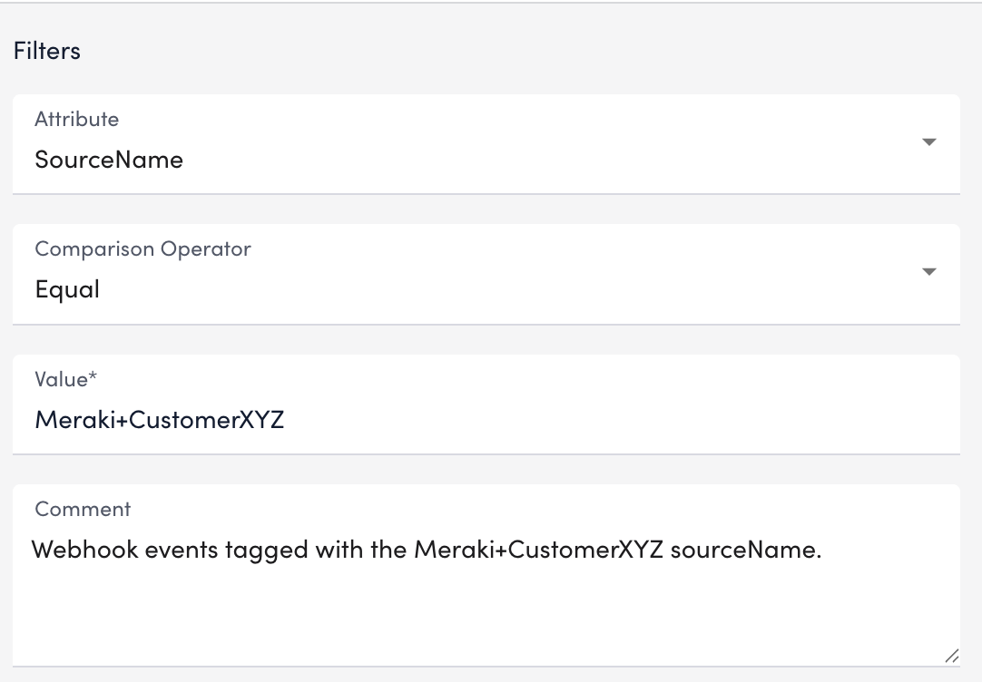This screenshot has width=982, height=682.
Task: Click the word sourceName in the comment
Action: coord(743,550)
